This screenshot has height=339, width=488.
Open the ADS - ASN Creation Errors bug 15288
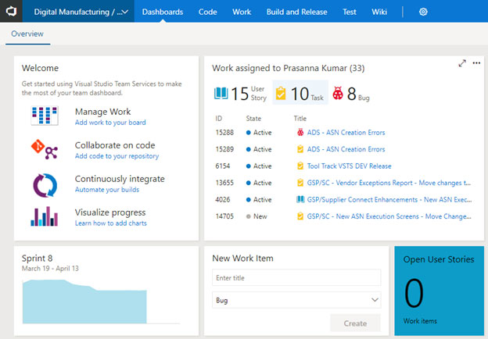tap(346, 132)
